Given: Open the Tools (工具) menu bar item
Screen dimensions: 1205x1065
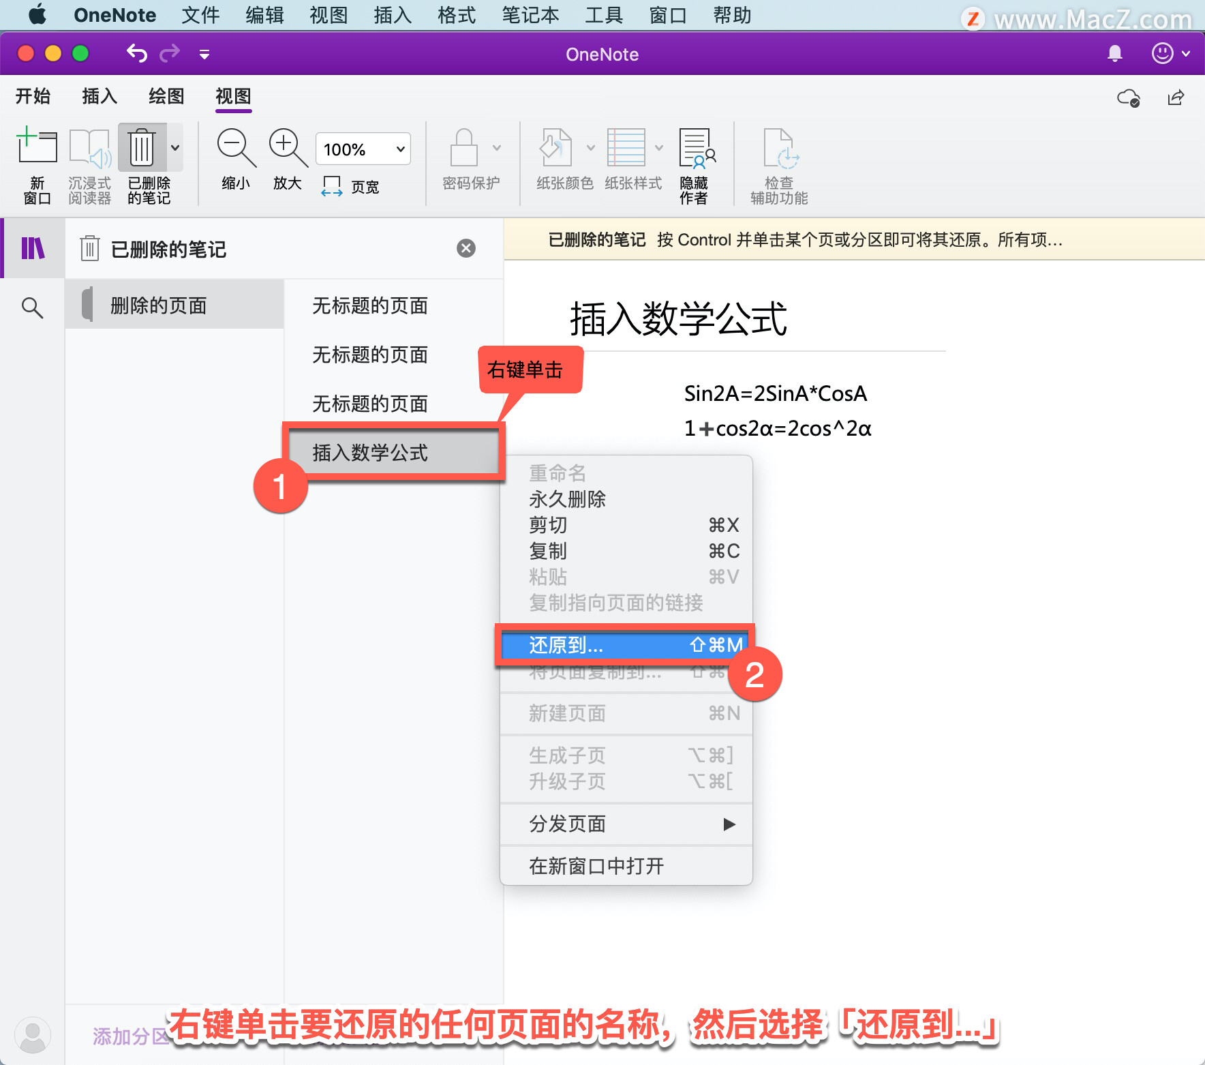Looking at the screenshot, I should point(604,15).
